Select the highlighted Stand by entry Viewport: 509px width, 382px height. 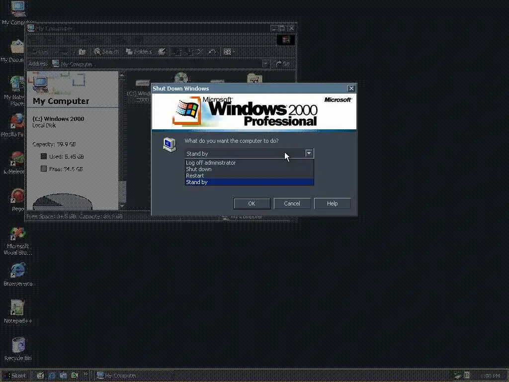point(249,182)
